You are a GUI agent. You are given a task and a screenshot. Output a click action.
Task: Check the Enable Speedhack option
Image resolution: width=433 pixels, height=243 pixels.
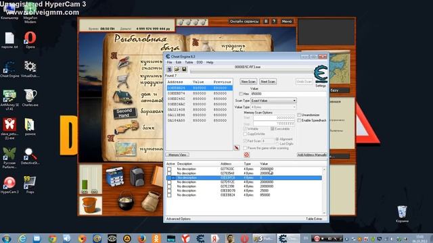299,120
